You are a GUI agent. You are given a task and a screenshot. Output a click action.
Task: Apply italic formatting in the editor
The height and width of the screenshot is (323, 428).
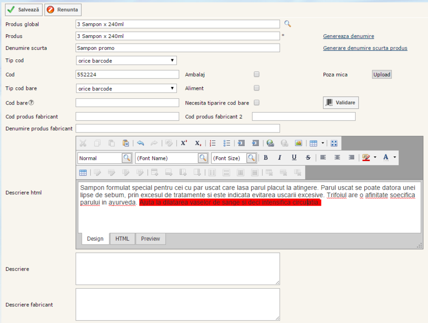[280, 158]
